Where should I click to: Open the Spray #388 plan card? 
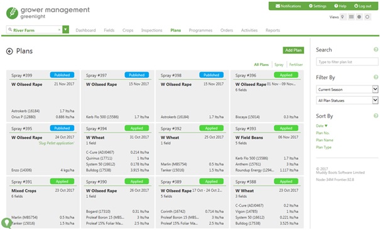coord(267,202)
